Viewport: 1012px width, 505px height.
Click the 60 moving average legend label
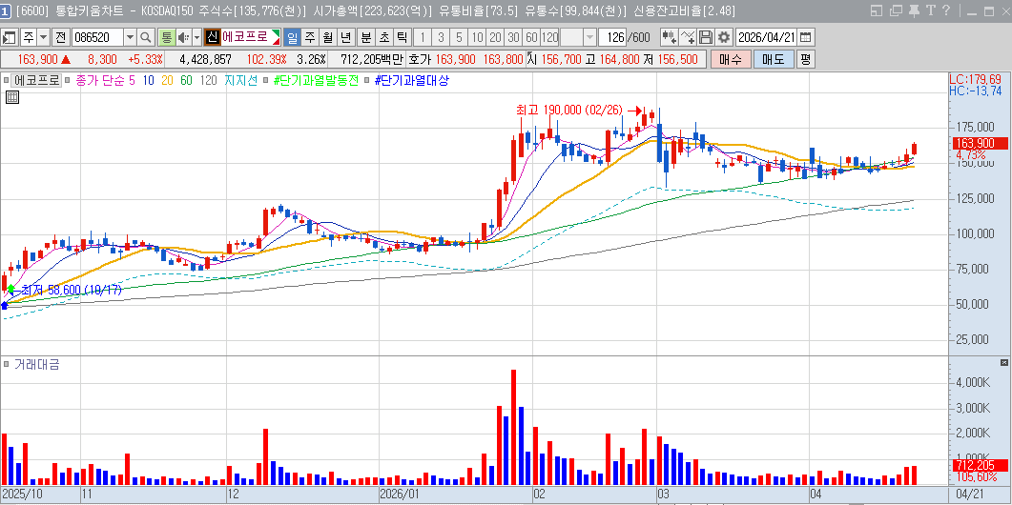(x=186, y=81)
